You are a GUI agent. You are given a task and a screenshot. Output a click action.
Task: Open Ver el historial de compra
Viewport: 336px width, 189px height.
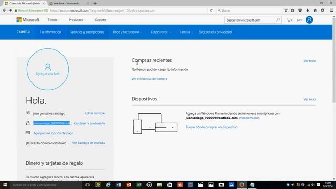point(149,79)
